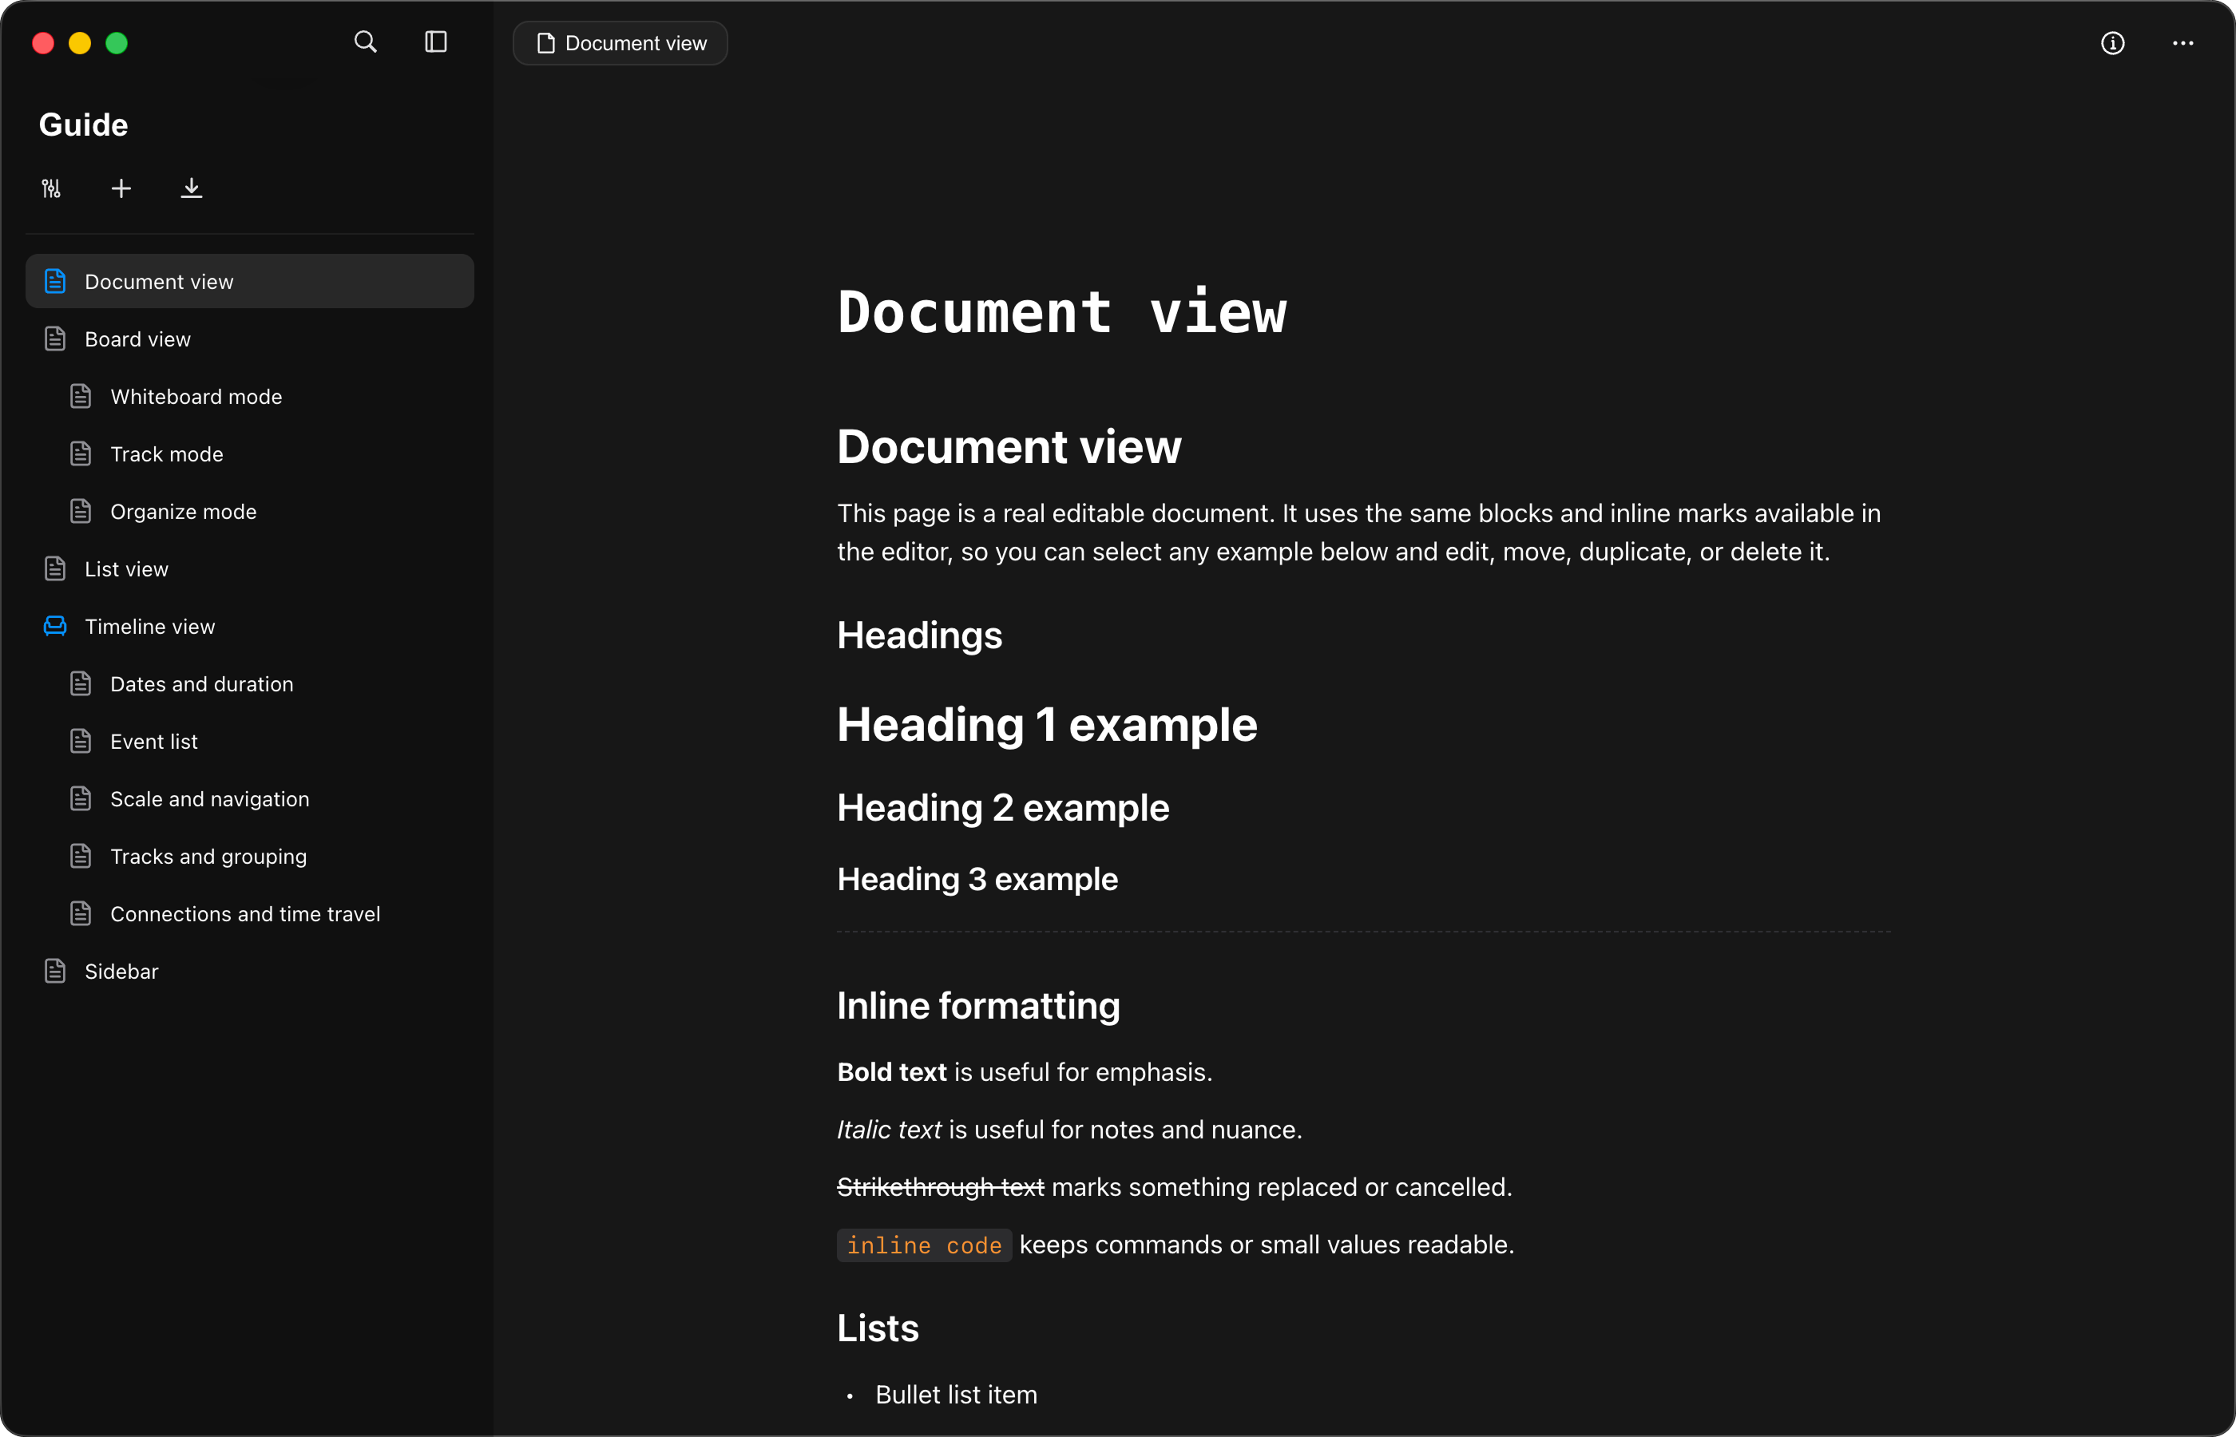
Task: Toggle the sidebar panel icon
Action: click(x=436, y=42)
